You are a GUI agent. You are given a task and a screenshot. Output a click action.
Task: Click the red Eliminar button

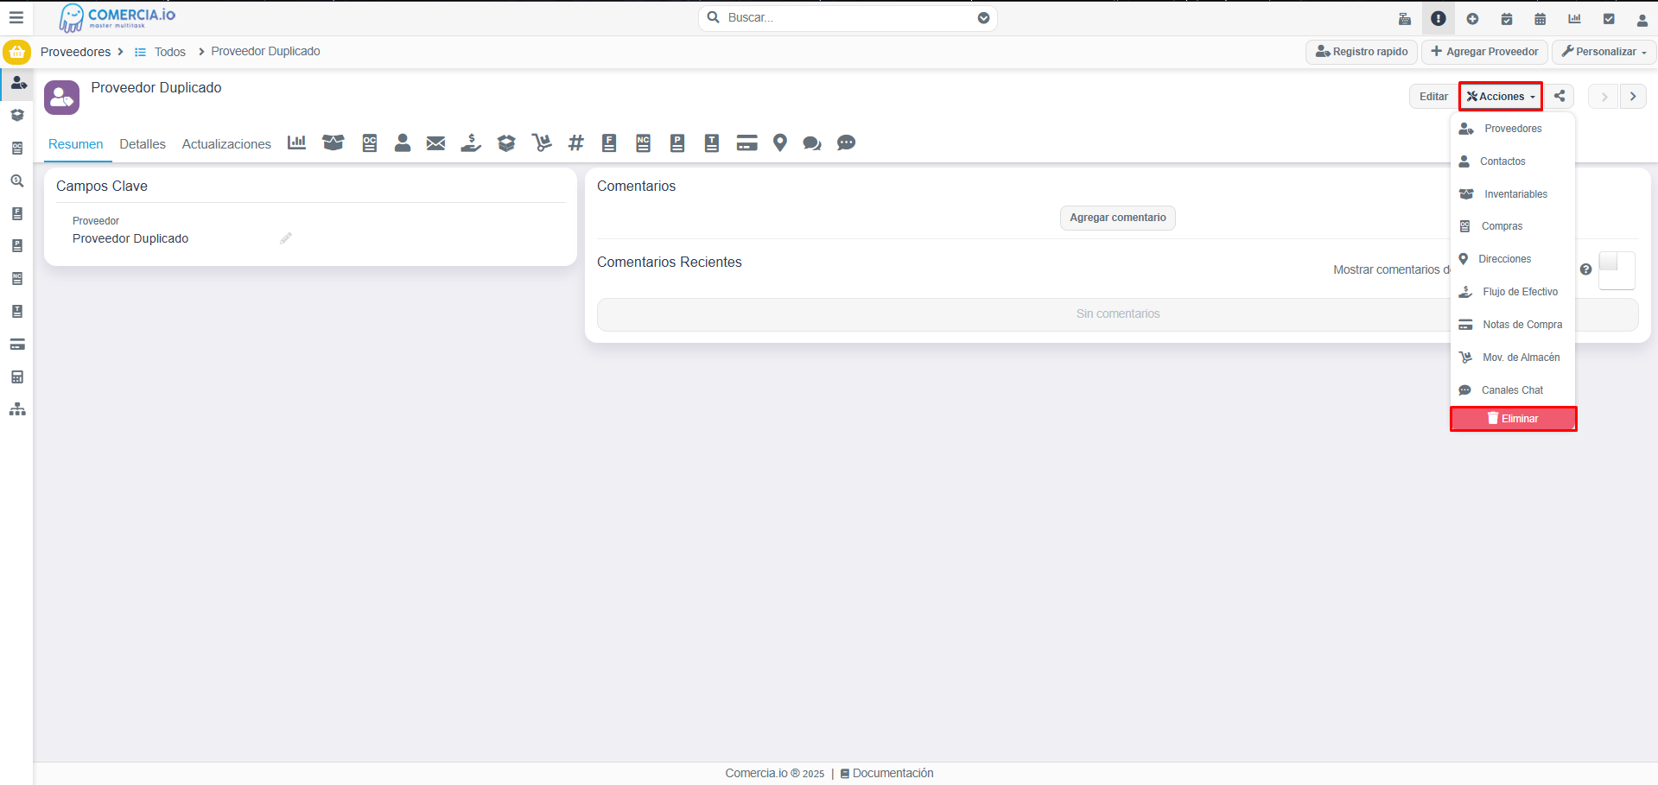click(1513, 419)
